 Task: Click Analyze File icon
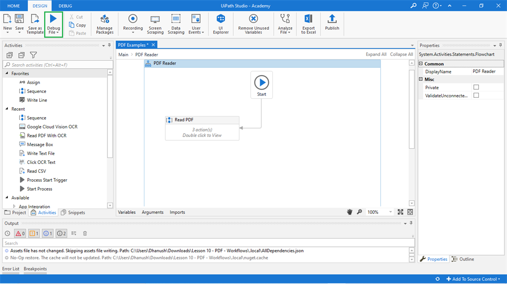click(x=285, y=19)
